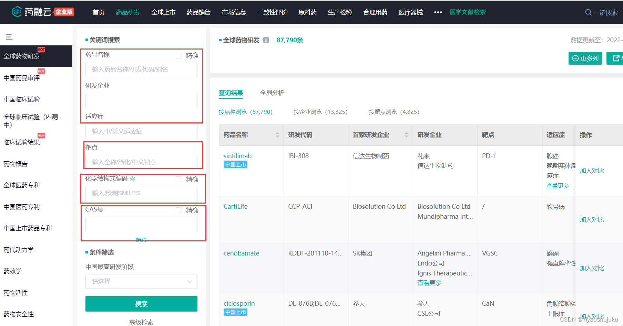The width and height of the screenshot is (623, 326).
Task: Collapse keyword fields via 隐藏 link
Action: [x=141, y=239]
